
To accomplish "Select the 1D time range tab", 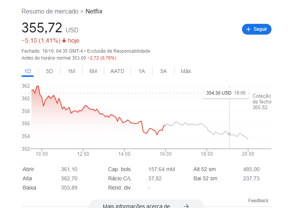I will 28,71.
